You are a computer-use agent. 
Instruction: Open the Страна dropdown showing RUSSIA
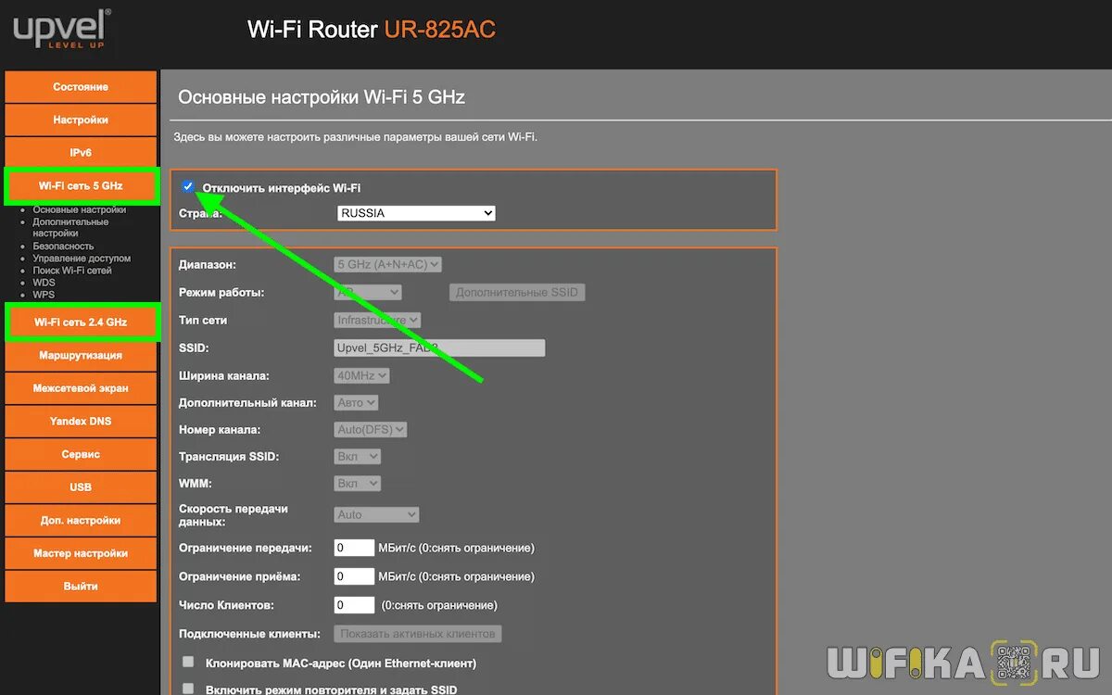coord(416,213)
